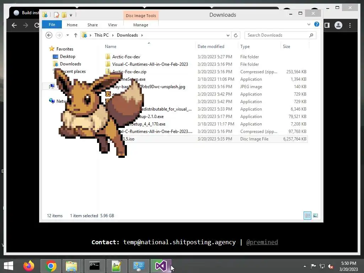Click the Explorer Back arrow button
Viewport: 364px width, 273px height.
point(49,35)
